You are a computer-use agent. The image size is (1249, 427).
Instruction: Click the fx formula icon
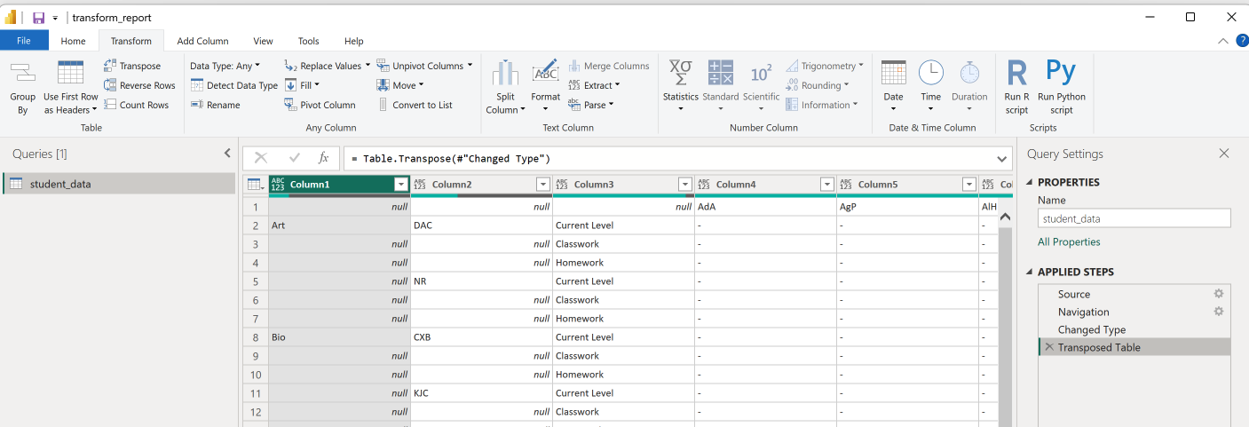coord(323,158)
